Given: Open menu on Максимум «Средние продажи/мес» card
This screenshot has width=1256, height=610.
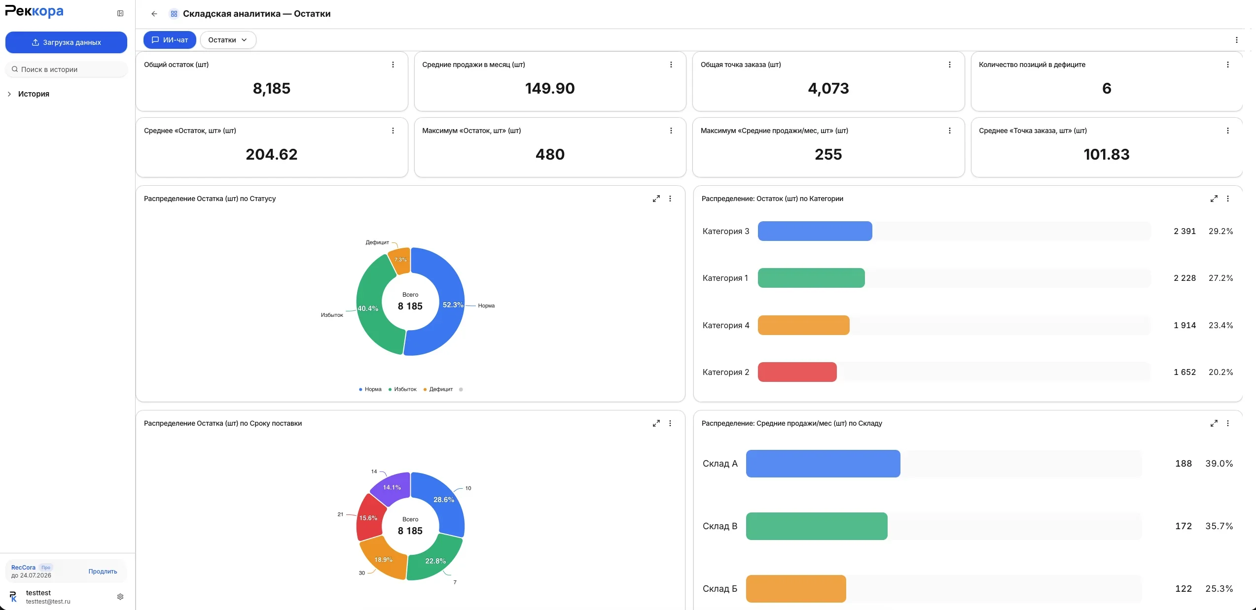Looking at the screenshot, I should click(950, 131).
